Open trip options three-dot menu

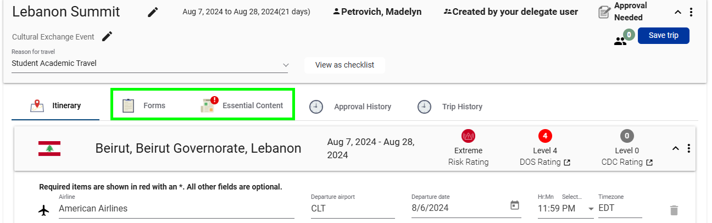pyautogui.click(x=691, y=12)
